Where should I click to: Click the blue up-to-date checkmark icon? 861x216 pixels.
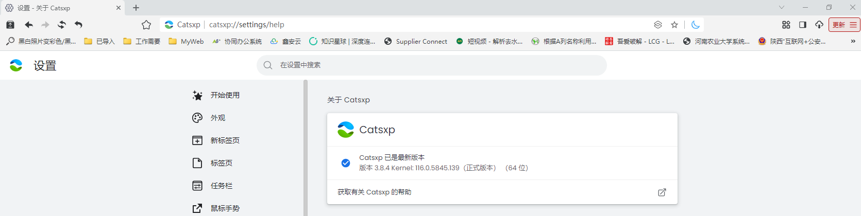tap(346, 163)
